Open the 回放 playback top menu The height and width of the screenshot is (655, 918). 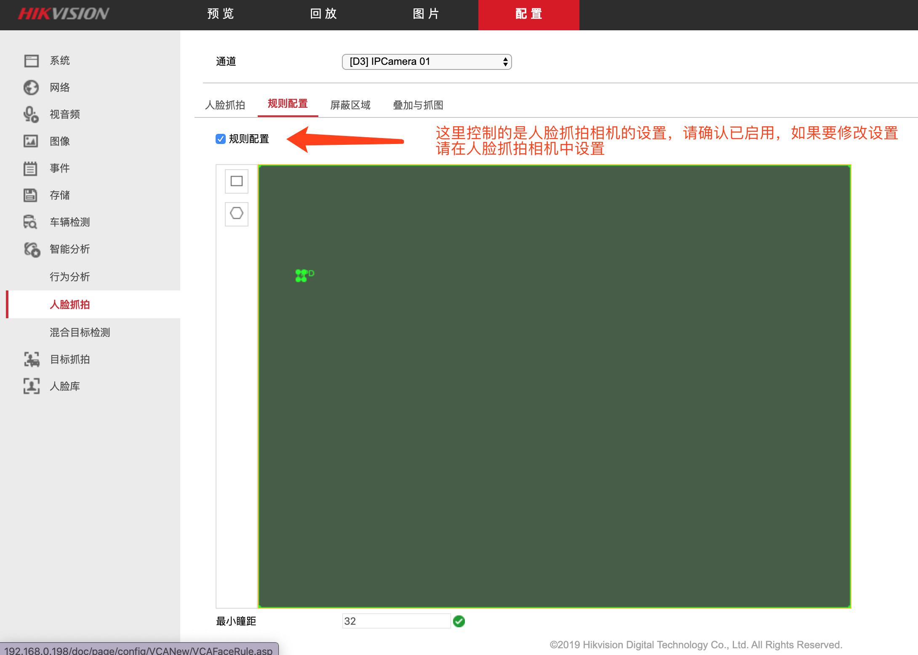point(323,14)
